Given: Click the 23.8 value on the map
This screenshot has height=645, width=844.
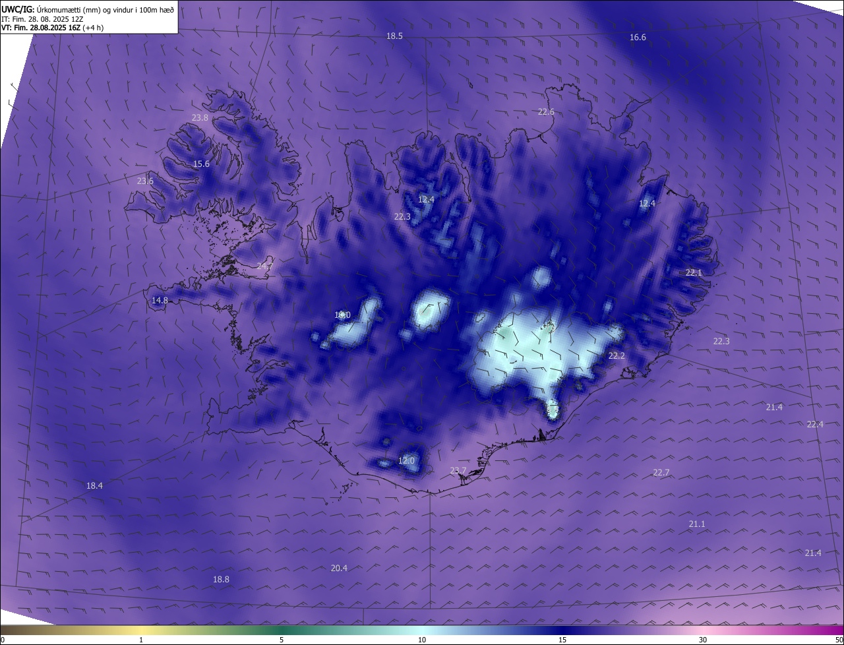Looking at the screenshot, I should pos(200,118).
